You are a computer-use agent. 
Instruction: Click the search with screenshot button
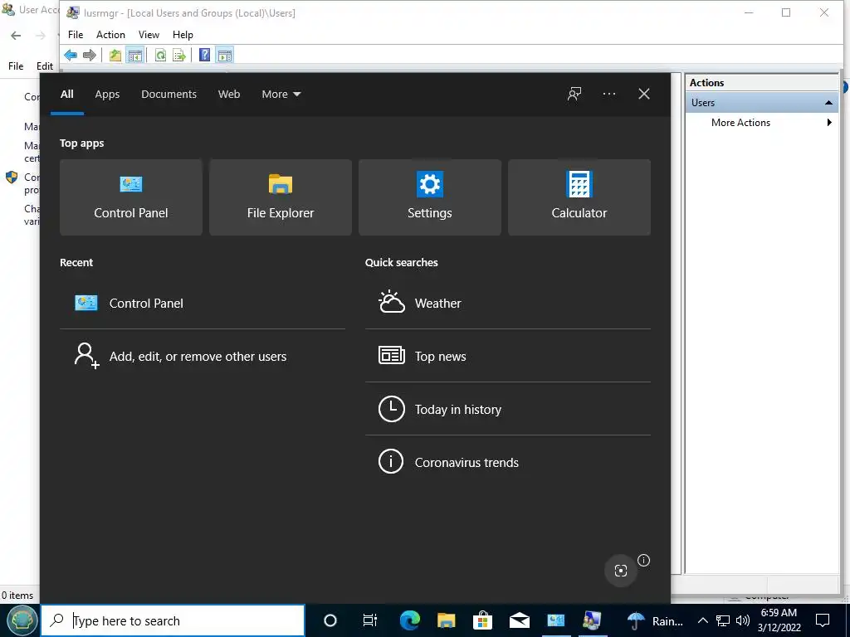coord(621,571)
